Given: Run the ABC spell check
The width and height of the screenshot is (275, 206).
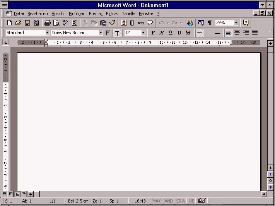Looking at the screenshot, I should pyautogui.click(x=65, y=23).
